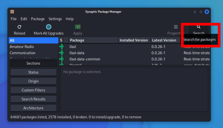Click the Synaptic app icon in title bar
This screenshot has height=128, width=223.
click(x=12, y=12)
